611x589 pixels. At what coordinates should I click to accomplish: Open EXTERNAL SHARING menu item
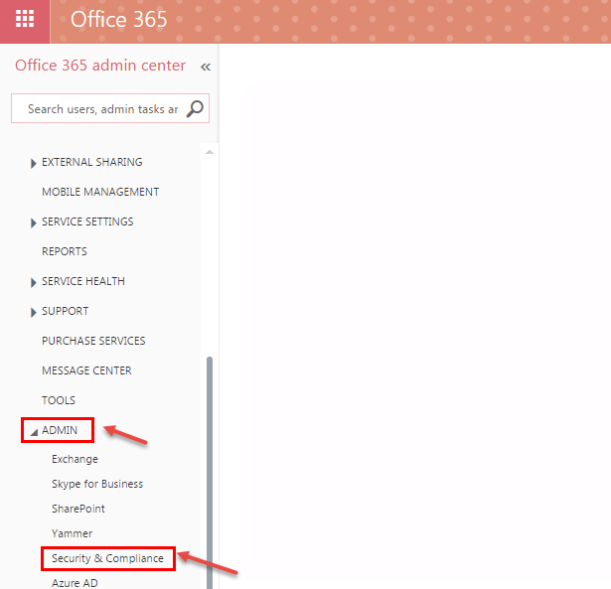92,162
